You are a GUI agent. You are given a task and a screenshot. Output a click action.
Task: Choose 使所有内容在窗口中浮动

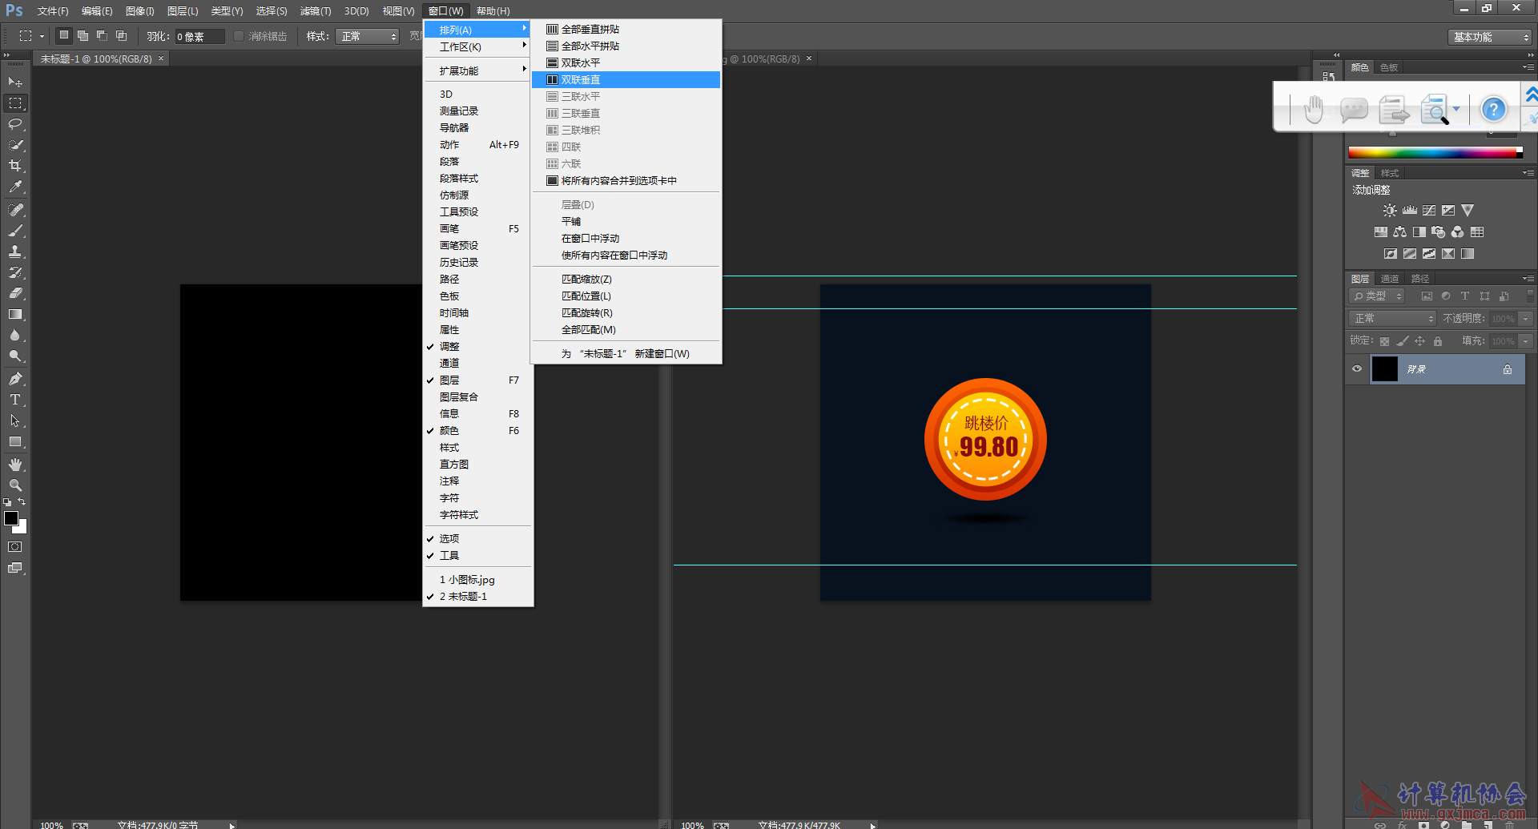626,256
